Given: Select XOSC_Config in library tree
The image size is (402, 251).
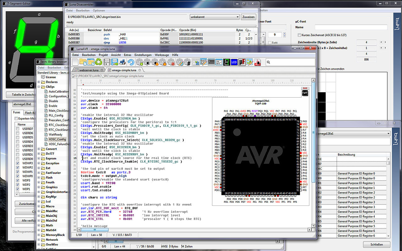Looking at the screenshot, I should click(x=57, y=139).
